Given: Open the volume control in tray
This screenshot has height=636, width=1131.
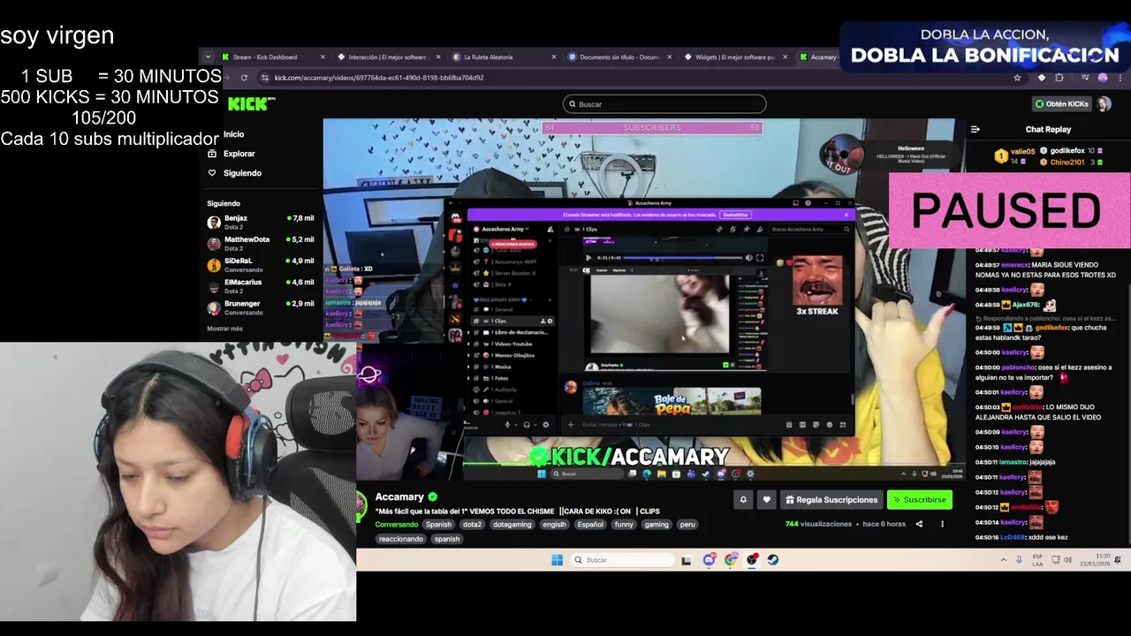Looking at the screenshot, I should pyautogui.click(x=1067, y=560).
